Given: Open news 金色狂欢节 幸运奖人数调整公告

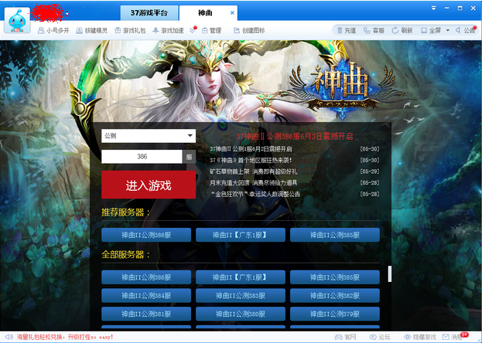Looking at the screenshot, I should click(x=255, y=194).
